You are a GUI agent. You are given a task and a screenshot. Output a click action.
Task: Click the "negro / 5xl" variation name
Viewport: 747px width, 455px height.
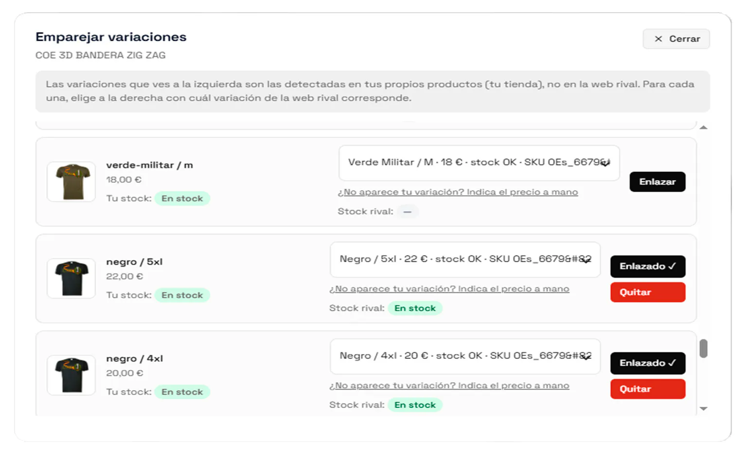(x=134, y=262)
